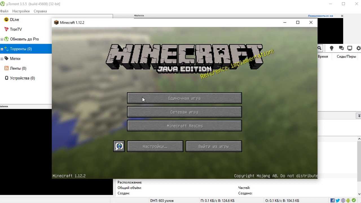361x203 pixels.
Task: Click the Сиды/Пиры column header
Action: [346, 56]
